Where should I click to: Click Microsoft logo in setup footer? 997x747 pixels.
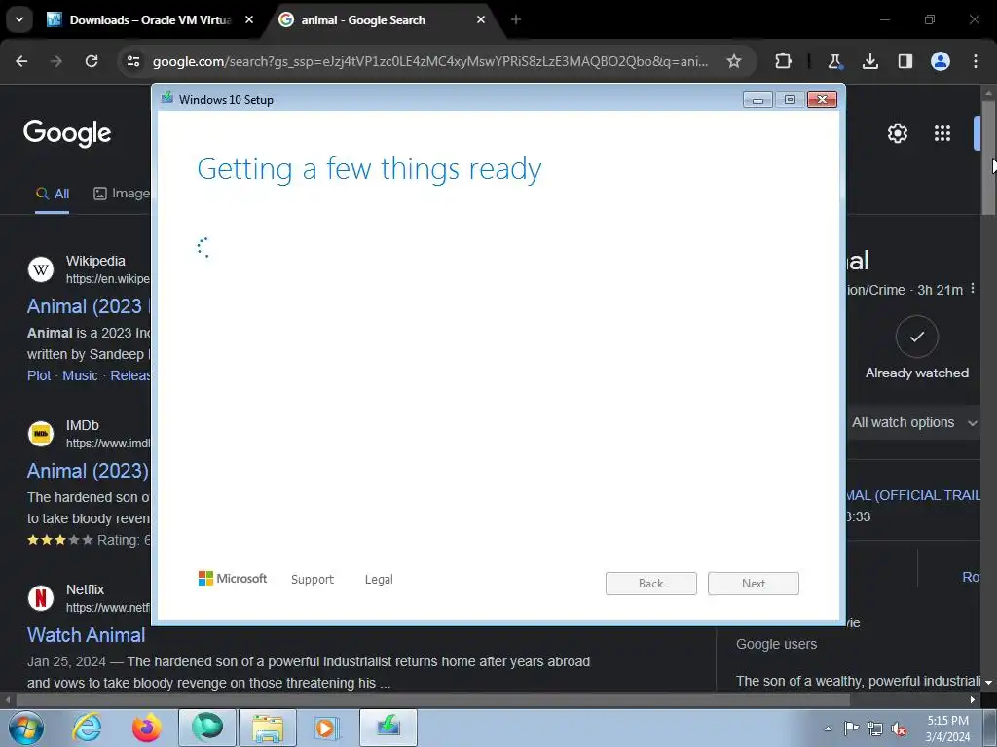pos(233,579)
